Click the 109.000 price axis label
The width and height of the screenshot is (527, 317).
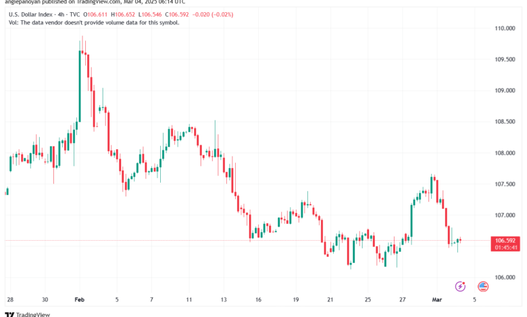pyautogui.click(x=505, y=90)
